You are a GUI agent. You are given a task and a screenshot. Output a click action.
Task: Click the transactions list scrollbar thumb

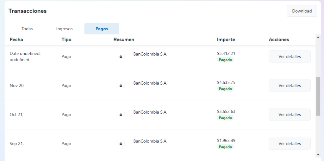coord(318,96)
